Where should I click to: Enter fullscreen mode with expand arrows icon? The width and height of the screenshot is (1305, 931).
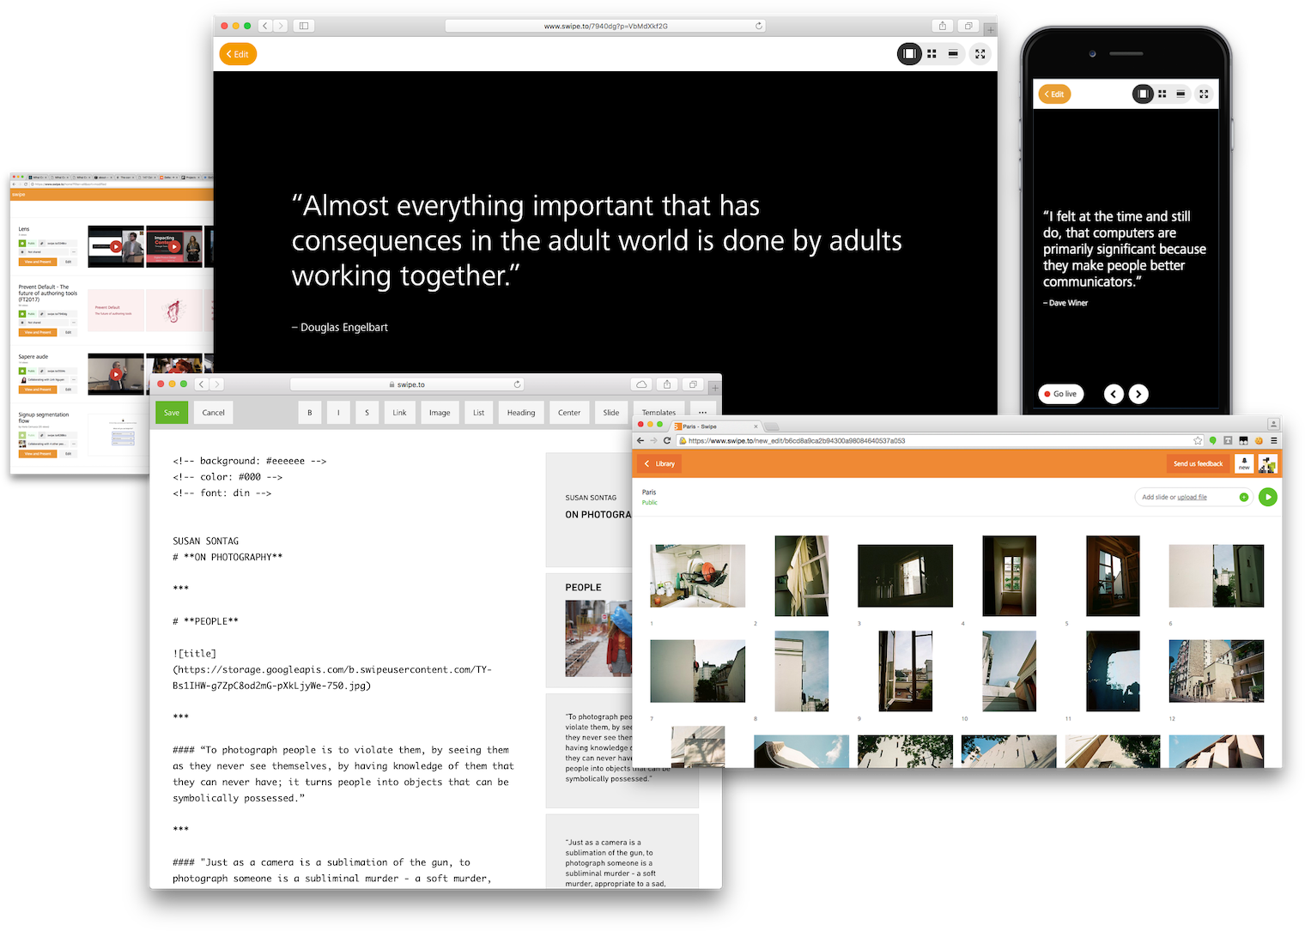click(980, 53)
